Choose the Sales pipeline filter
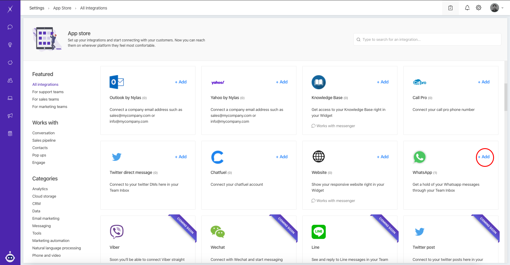Screen dimensions: 510x265 (44, 140)
